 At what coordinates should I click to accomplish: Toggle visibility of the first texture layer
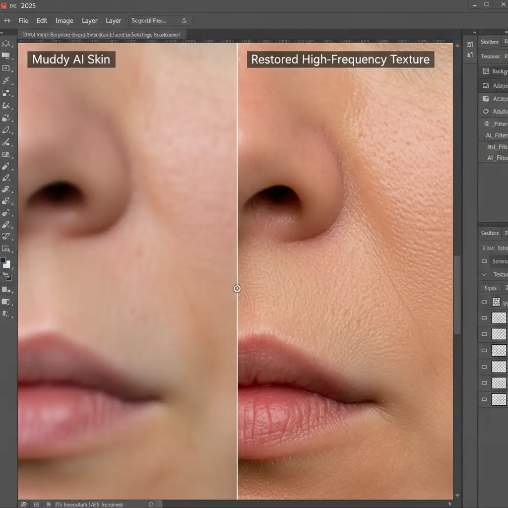click(x=485, y=302)
